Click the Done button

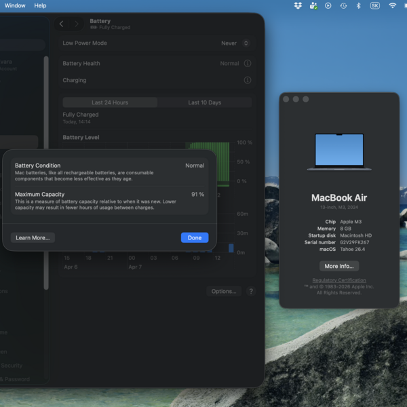pyautogui.click(x=195, y=237)
